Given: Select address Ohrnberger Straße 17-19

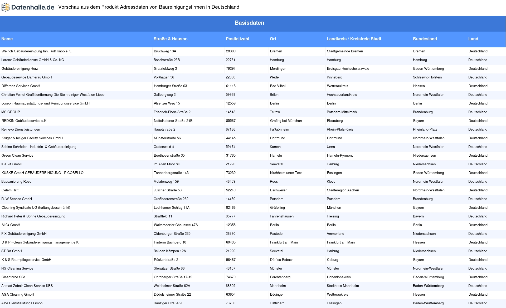Looking at the screenshot, I should 173,277.
